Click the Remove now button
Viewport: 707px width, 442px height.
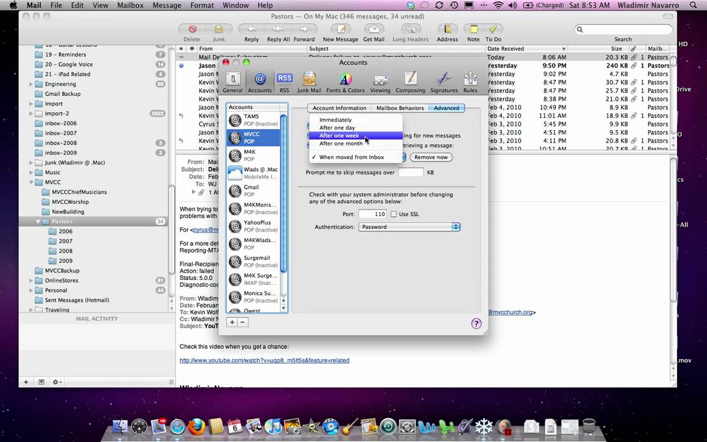(431, 157)
